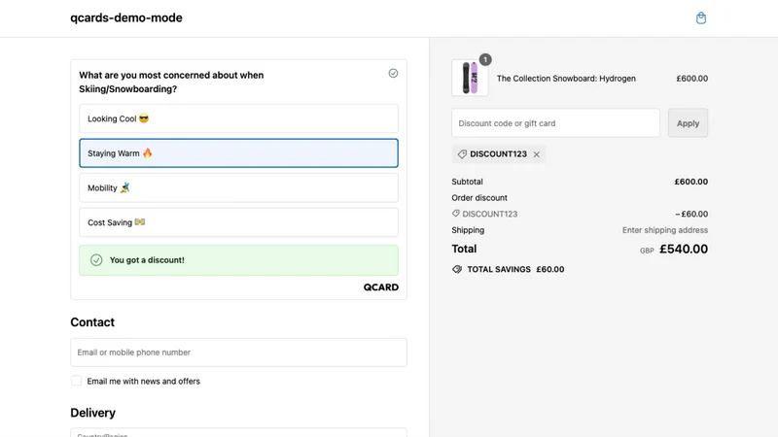Image resolution: width=778 pixels, height=437 pixels.
Task: Click The Collection Snowboard: Hydrogen product name
Action: click(566, 79)
